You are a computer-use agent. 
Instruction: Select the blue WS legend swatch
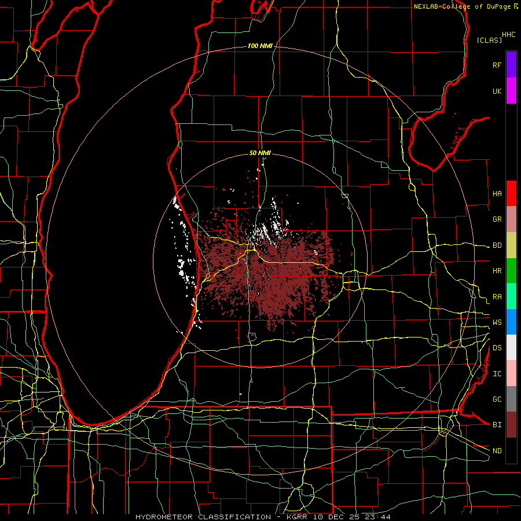511,322
